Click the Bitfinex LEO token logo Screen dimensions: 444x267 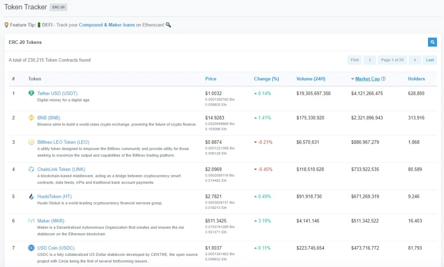tap(31, 142)
